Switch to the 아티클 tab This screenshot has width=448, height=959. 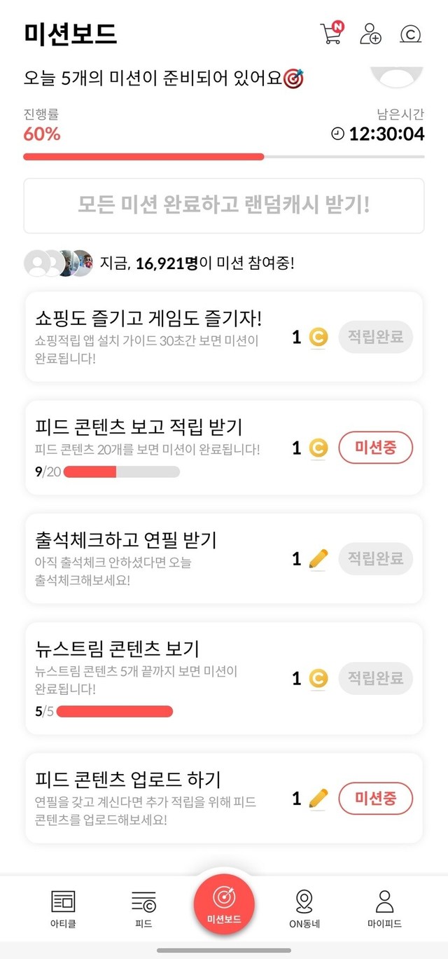[63, 908]
